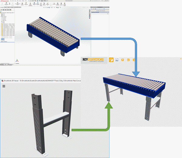Click the DriveWorks 3D Viewer window icon

(2, 81)
